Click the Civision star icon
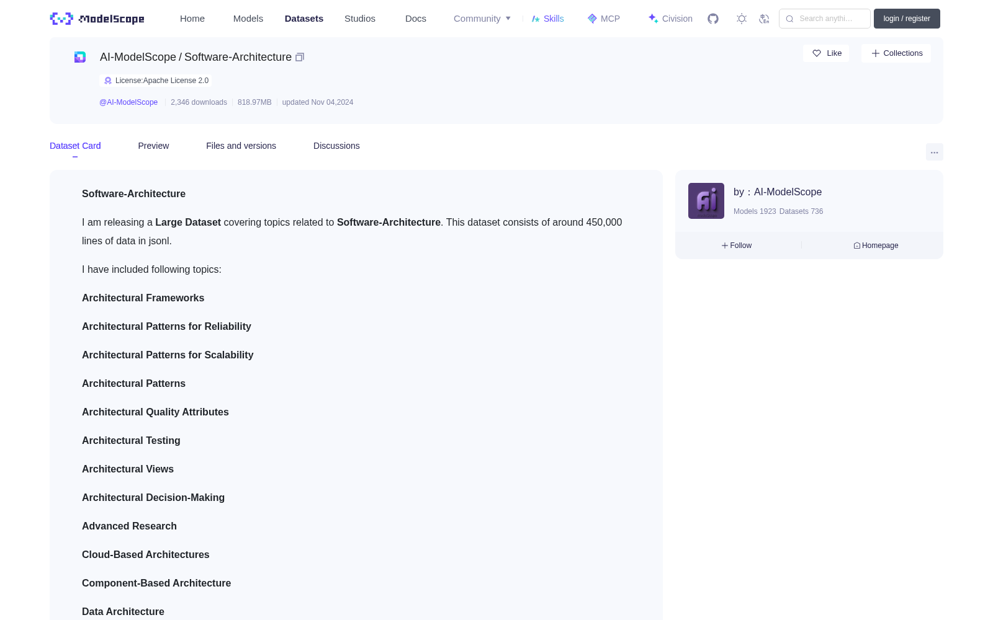This screenshot has height=620, width=993. (x=653, y=19)
